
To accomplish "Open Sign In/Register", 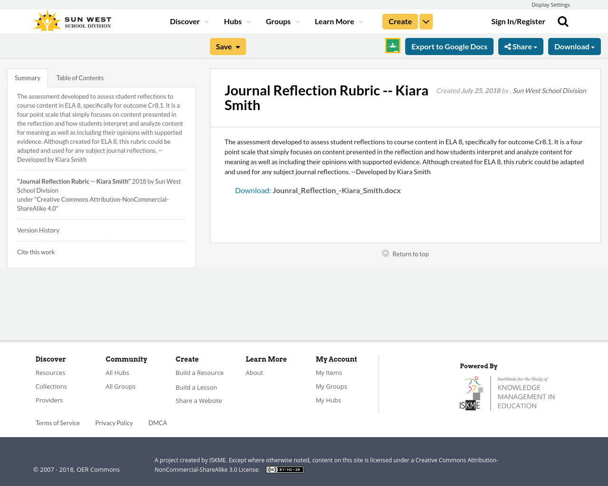I will 518,20.
